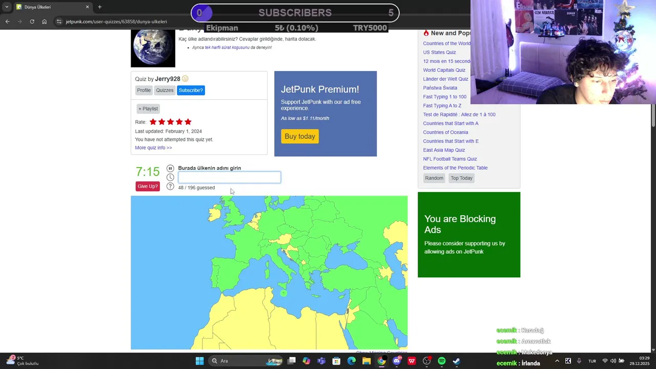Click the clock icon beside the answer field
The image size is (656, 369).
pos(170,177)
